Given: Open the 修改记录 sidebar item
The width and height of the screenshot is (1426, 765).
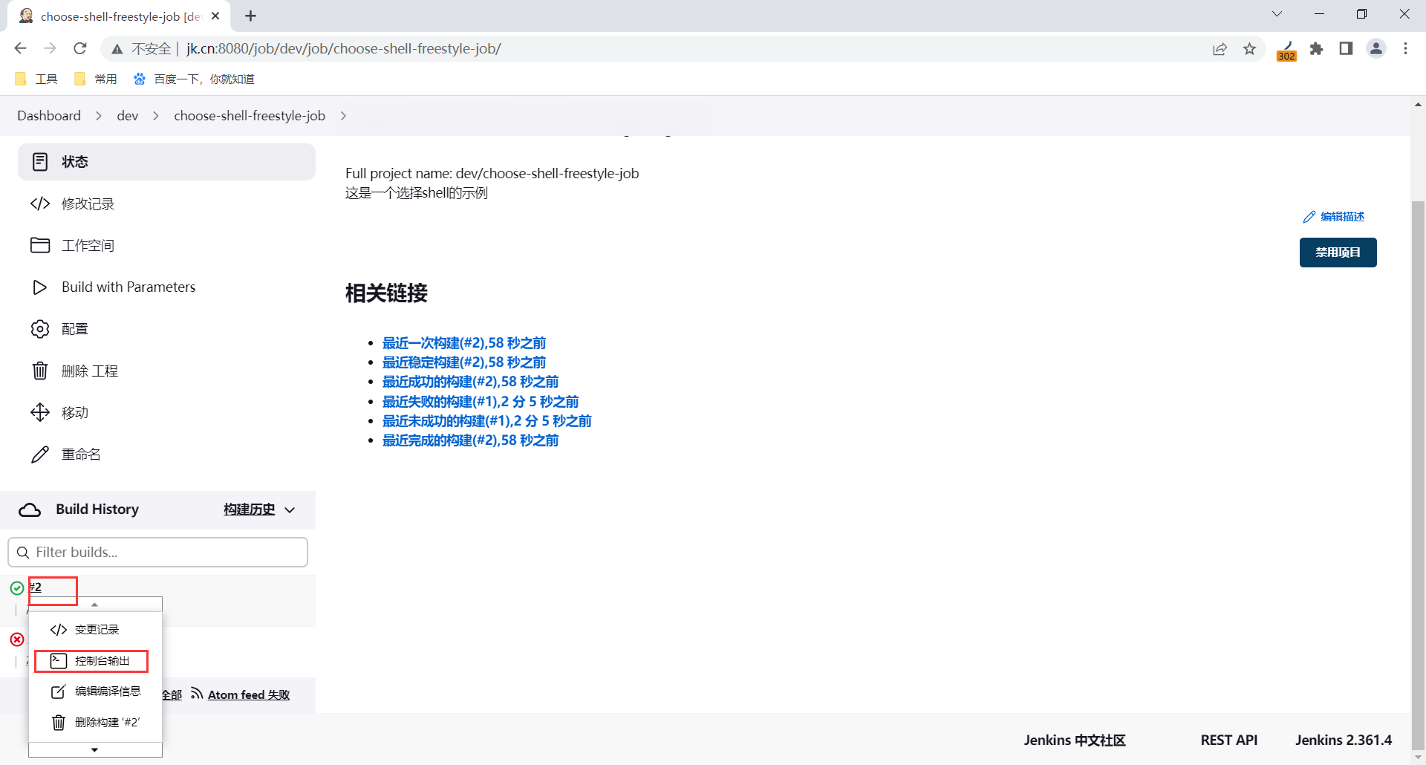Looking at the screenshot, I should [166, 204].
